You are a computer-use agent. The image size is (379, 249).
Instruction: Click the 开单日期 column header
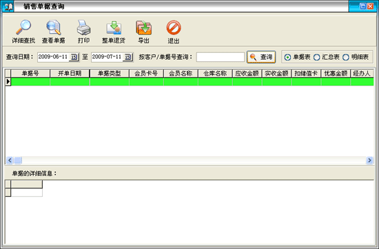pos(70,74)
